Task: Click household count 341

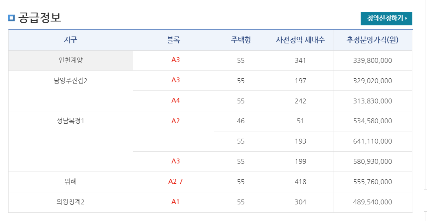Action: tap(300, 60)
